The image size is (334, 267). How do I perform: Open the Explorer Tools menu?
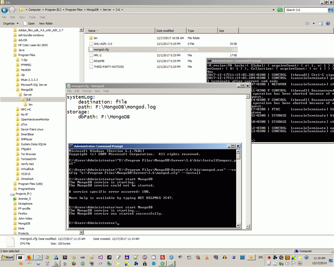coord(32,17)
